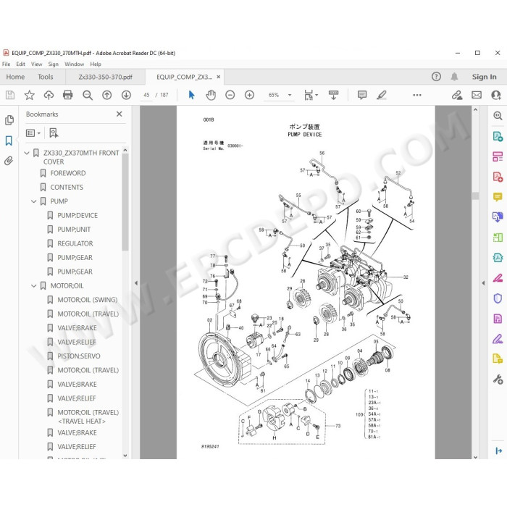
Task: Close the EQUIP_COMP_ZX3 document tab
Action: [219, 77]
